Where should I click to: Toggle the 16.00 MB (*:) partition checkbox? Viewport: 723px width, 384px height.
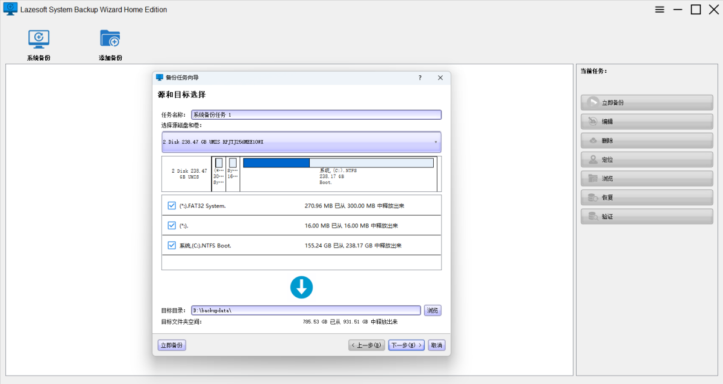pos(172,226)
